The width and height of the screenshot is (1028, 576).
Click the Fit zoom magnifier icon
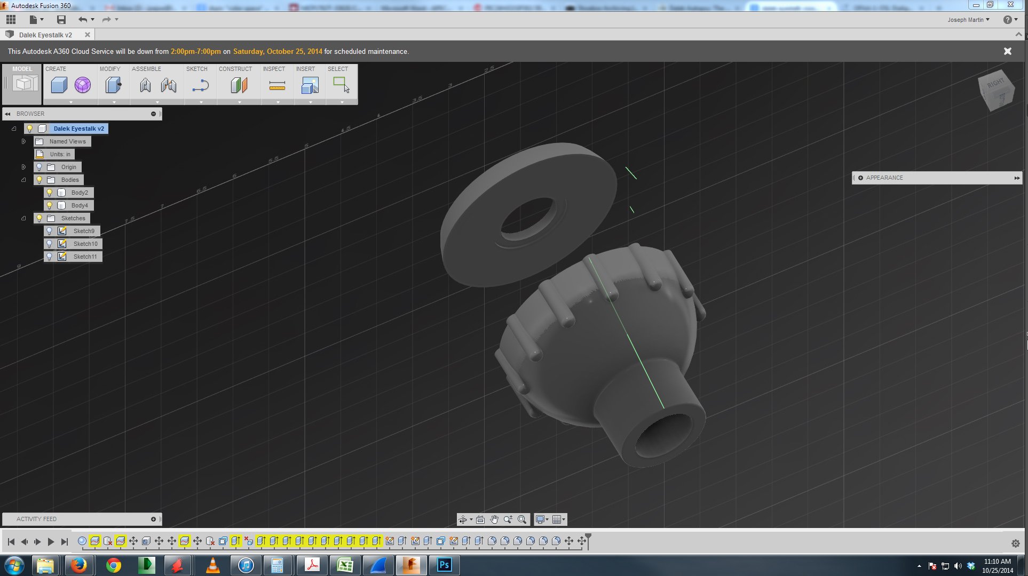(x=522, y=519)
